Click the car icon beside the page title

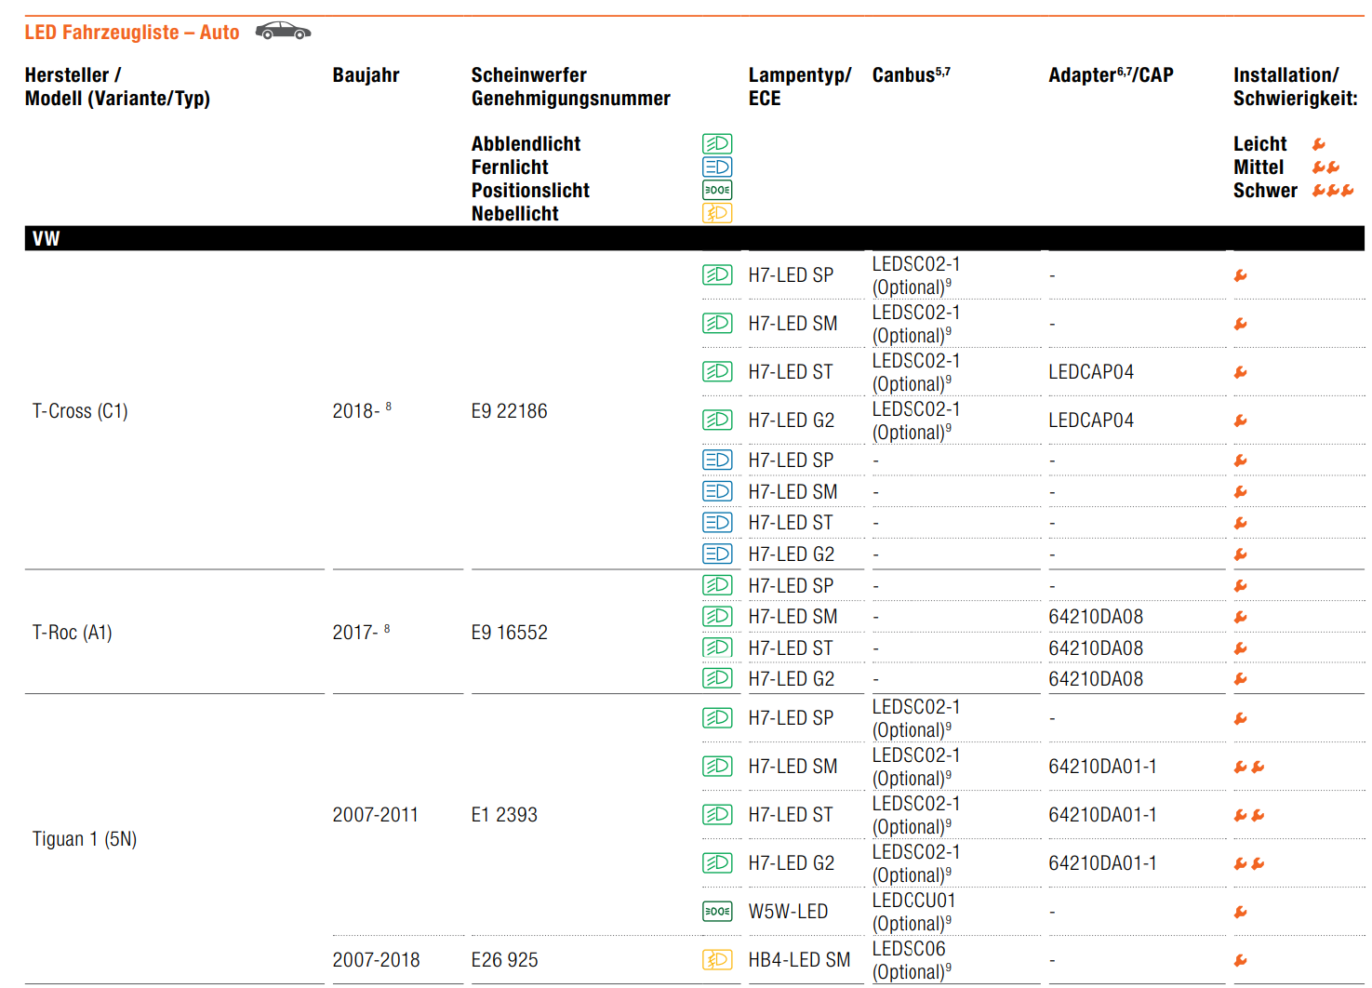283,32
